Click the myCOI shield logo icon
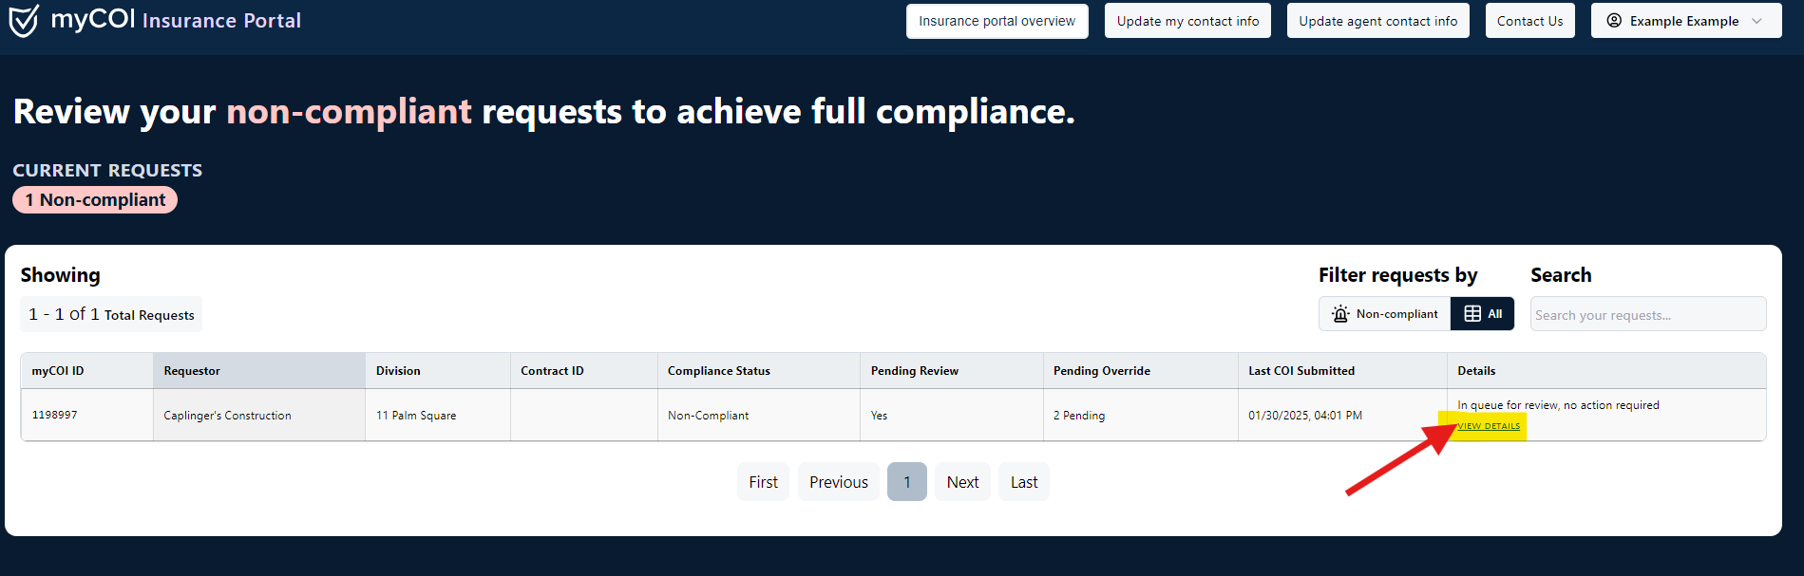 [x=24, y=20]
